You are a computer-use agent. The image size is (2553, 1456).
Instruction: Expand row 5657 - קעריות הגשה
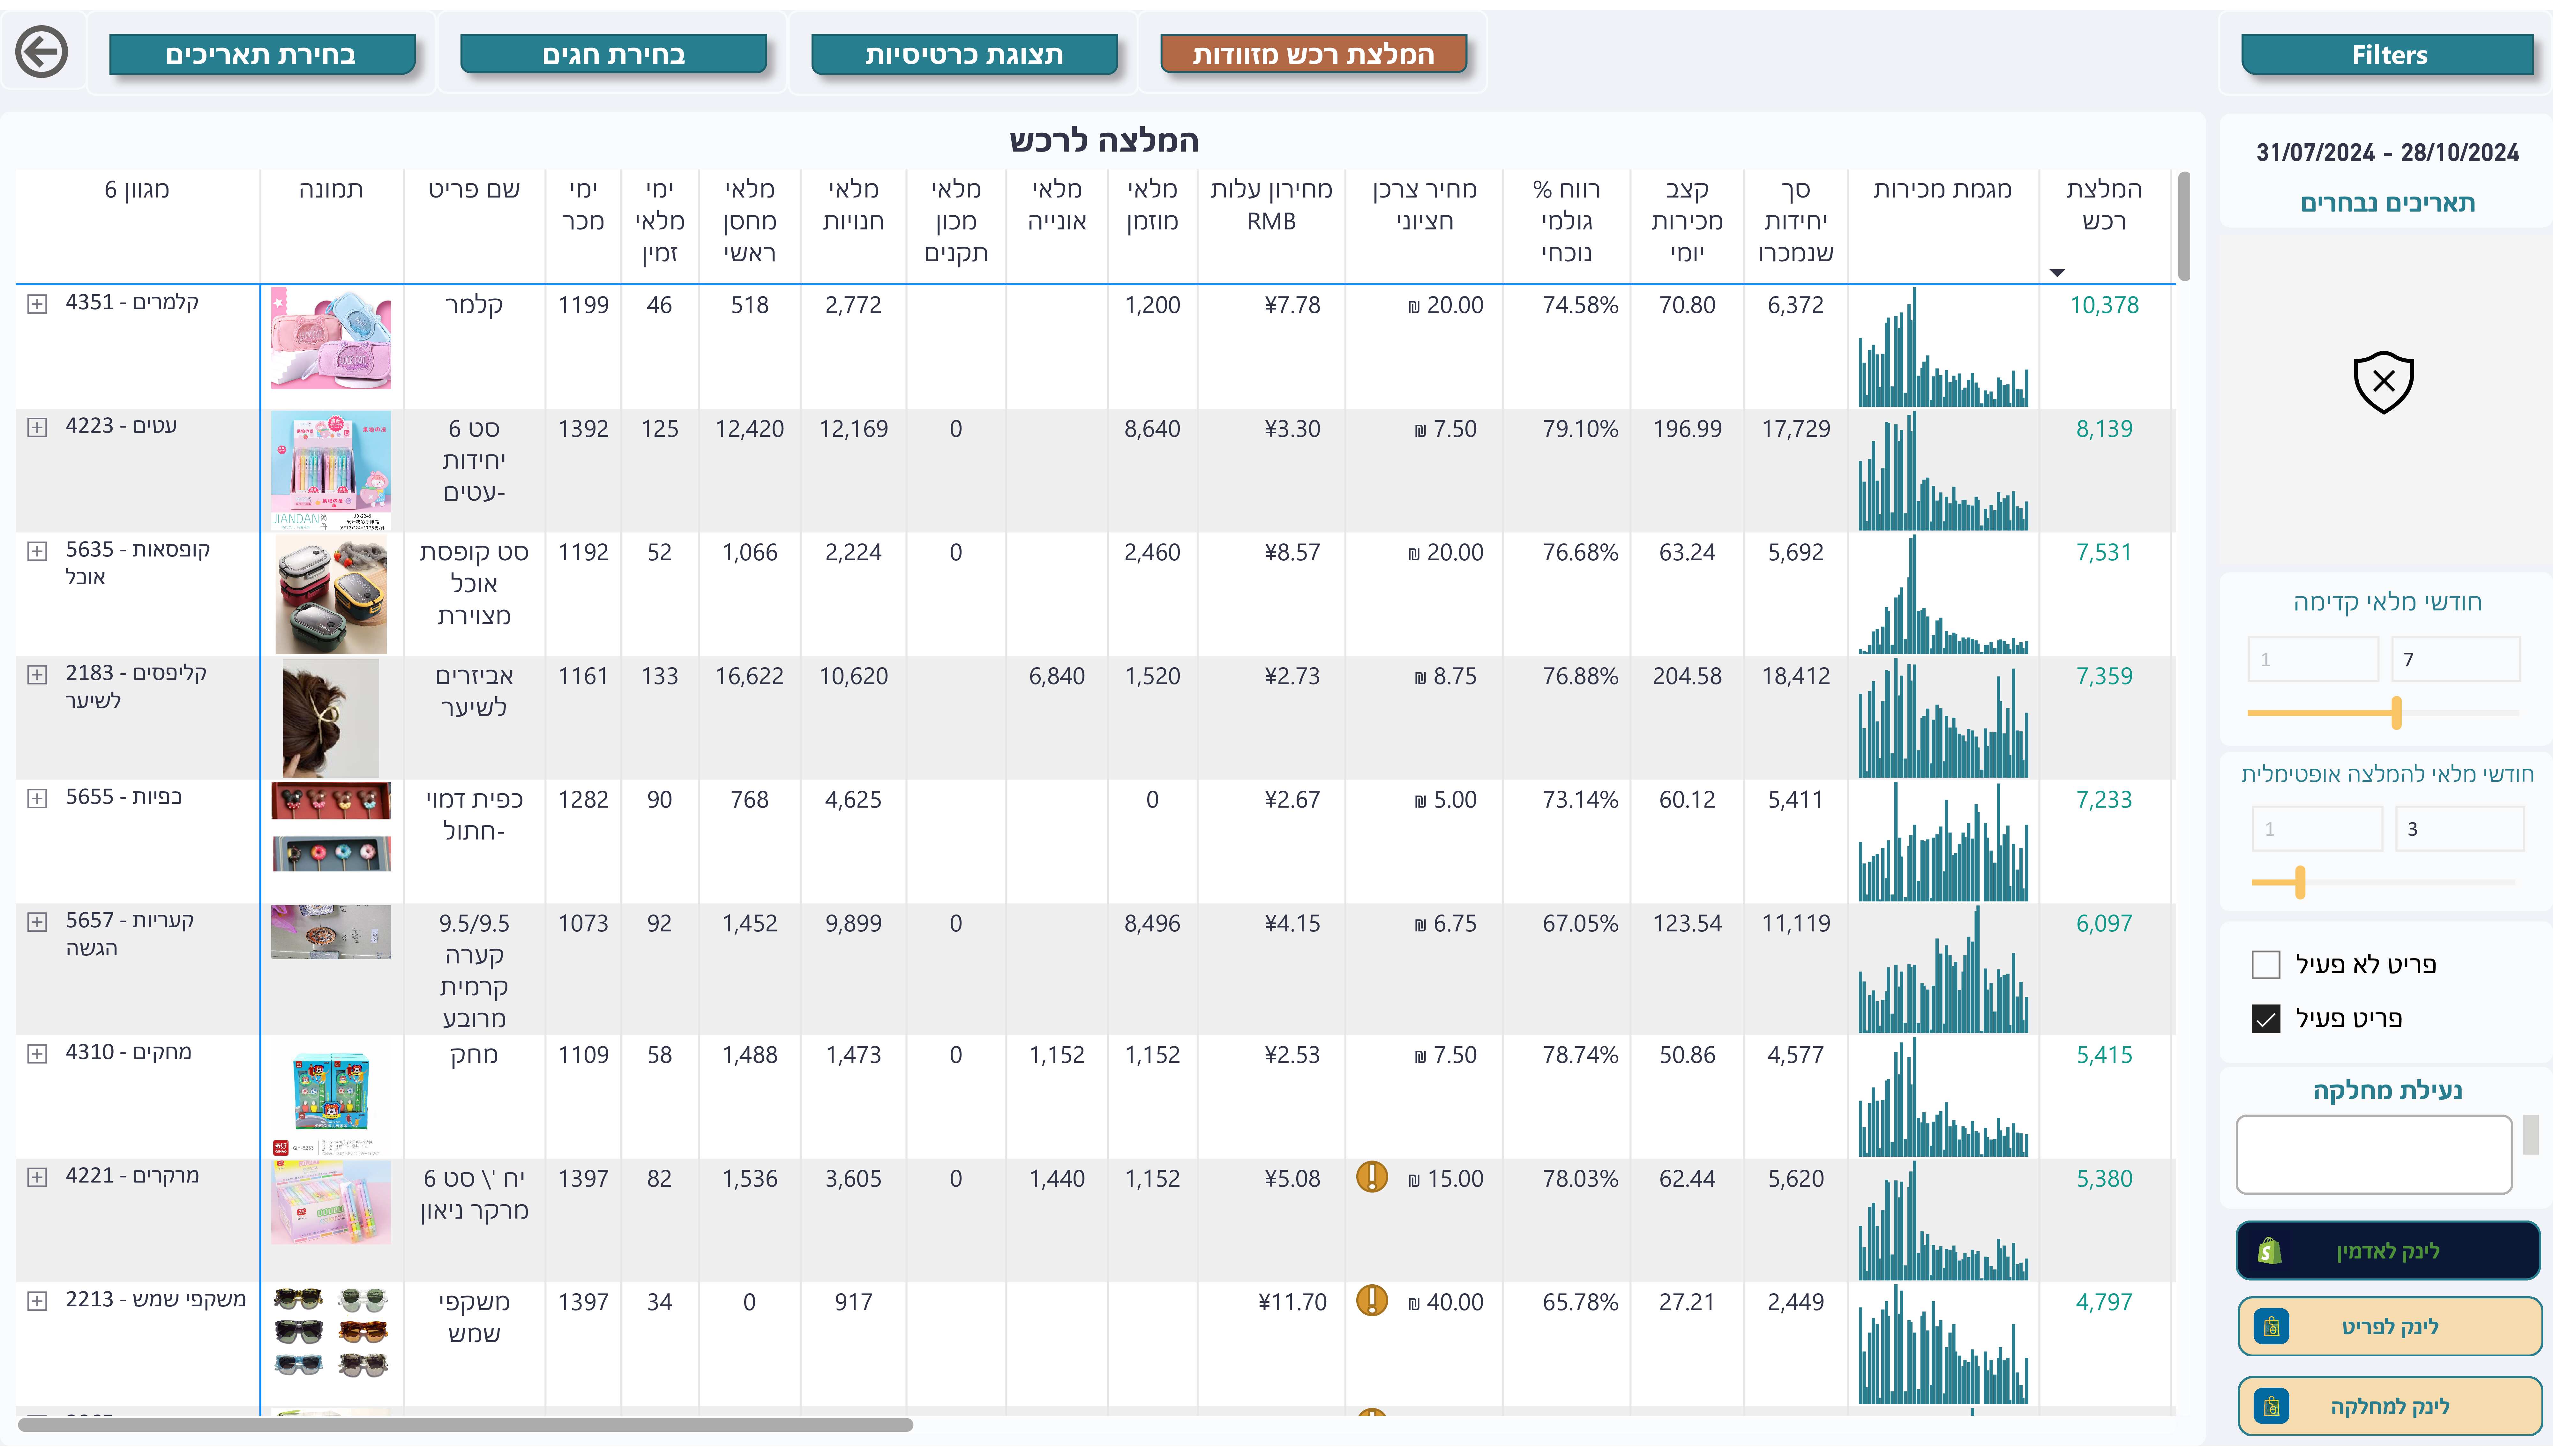37,922
